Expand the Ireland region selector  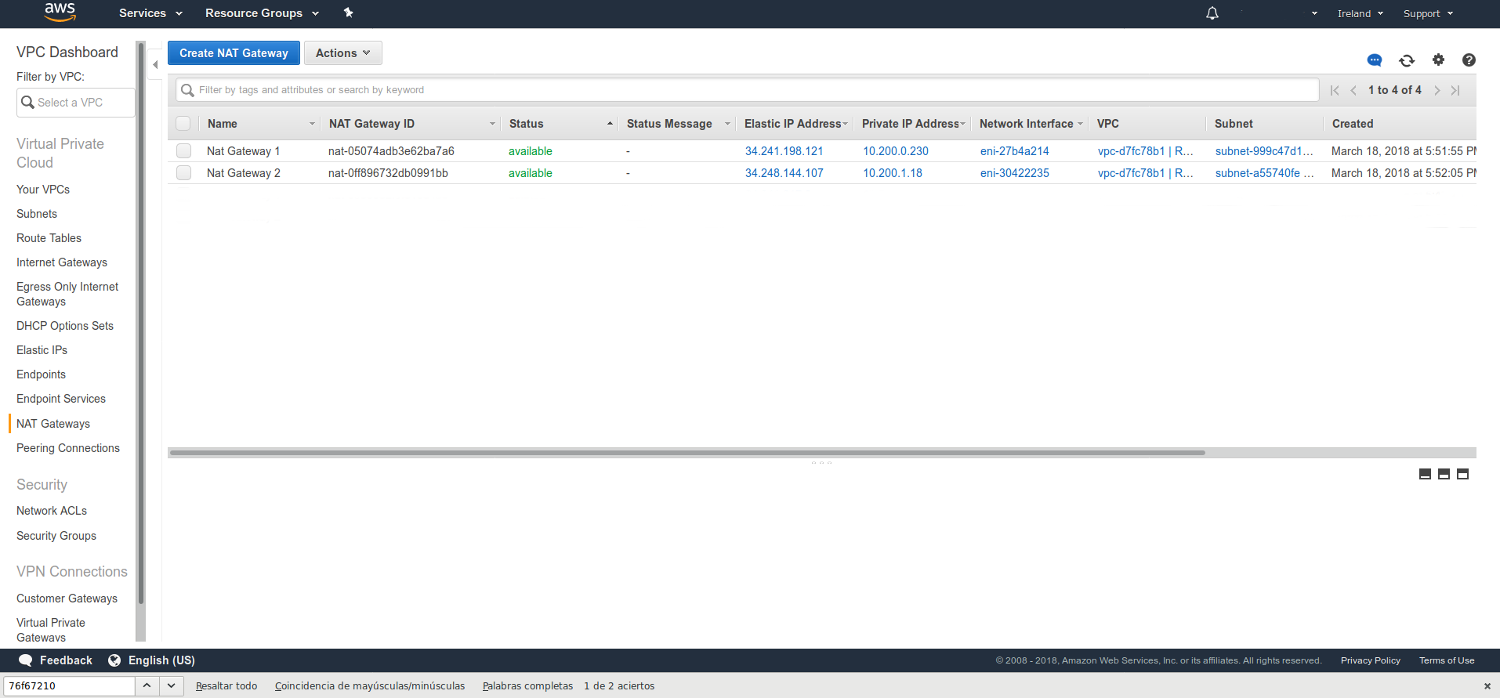tap(1360, 13)
